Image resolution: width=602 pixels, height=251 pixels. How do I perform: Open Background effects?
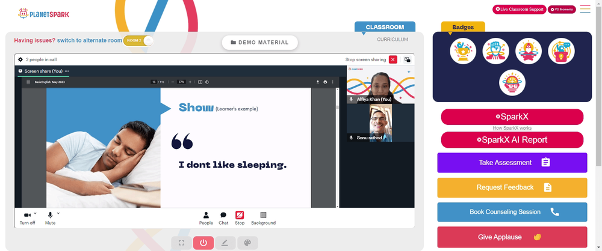[x=264, y=218]
